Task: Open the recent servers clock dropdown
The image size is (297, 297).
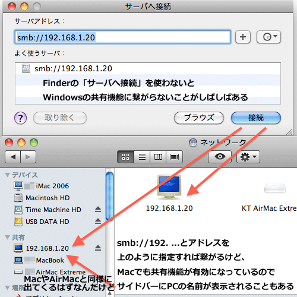Action: 268,37
